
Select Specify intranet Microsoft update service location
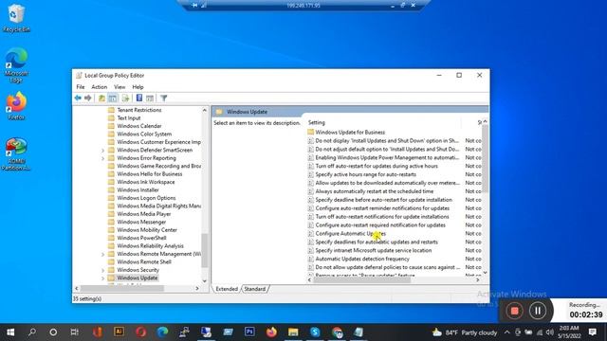point(373,250)
